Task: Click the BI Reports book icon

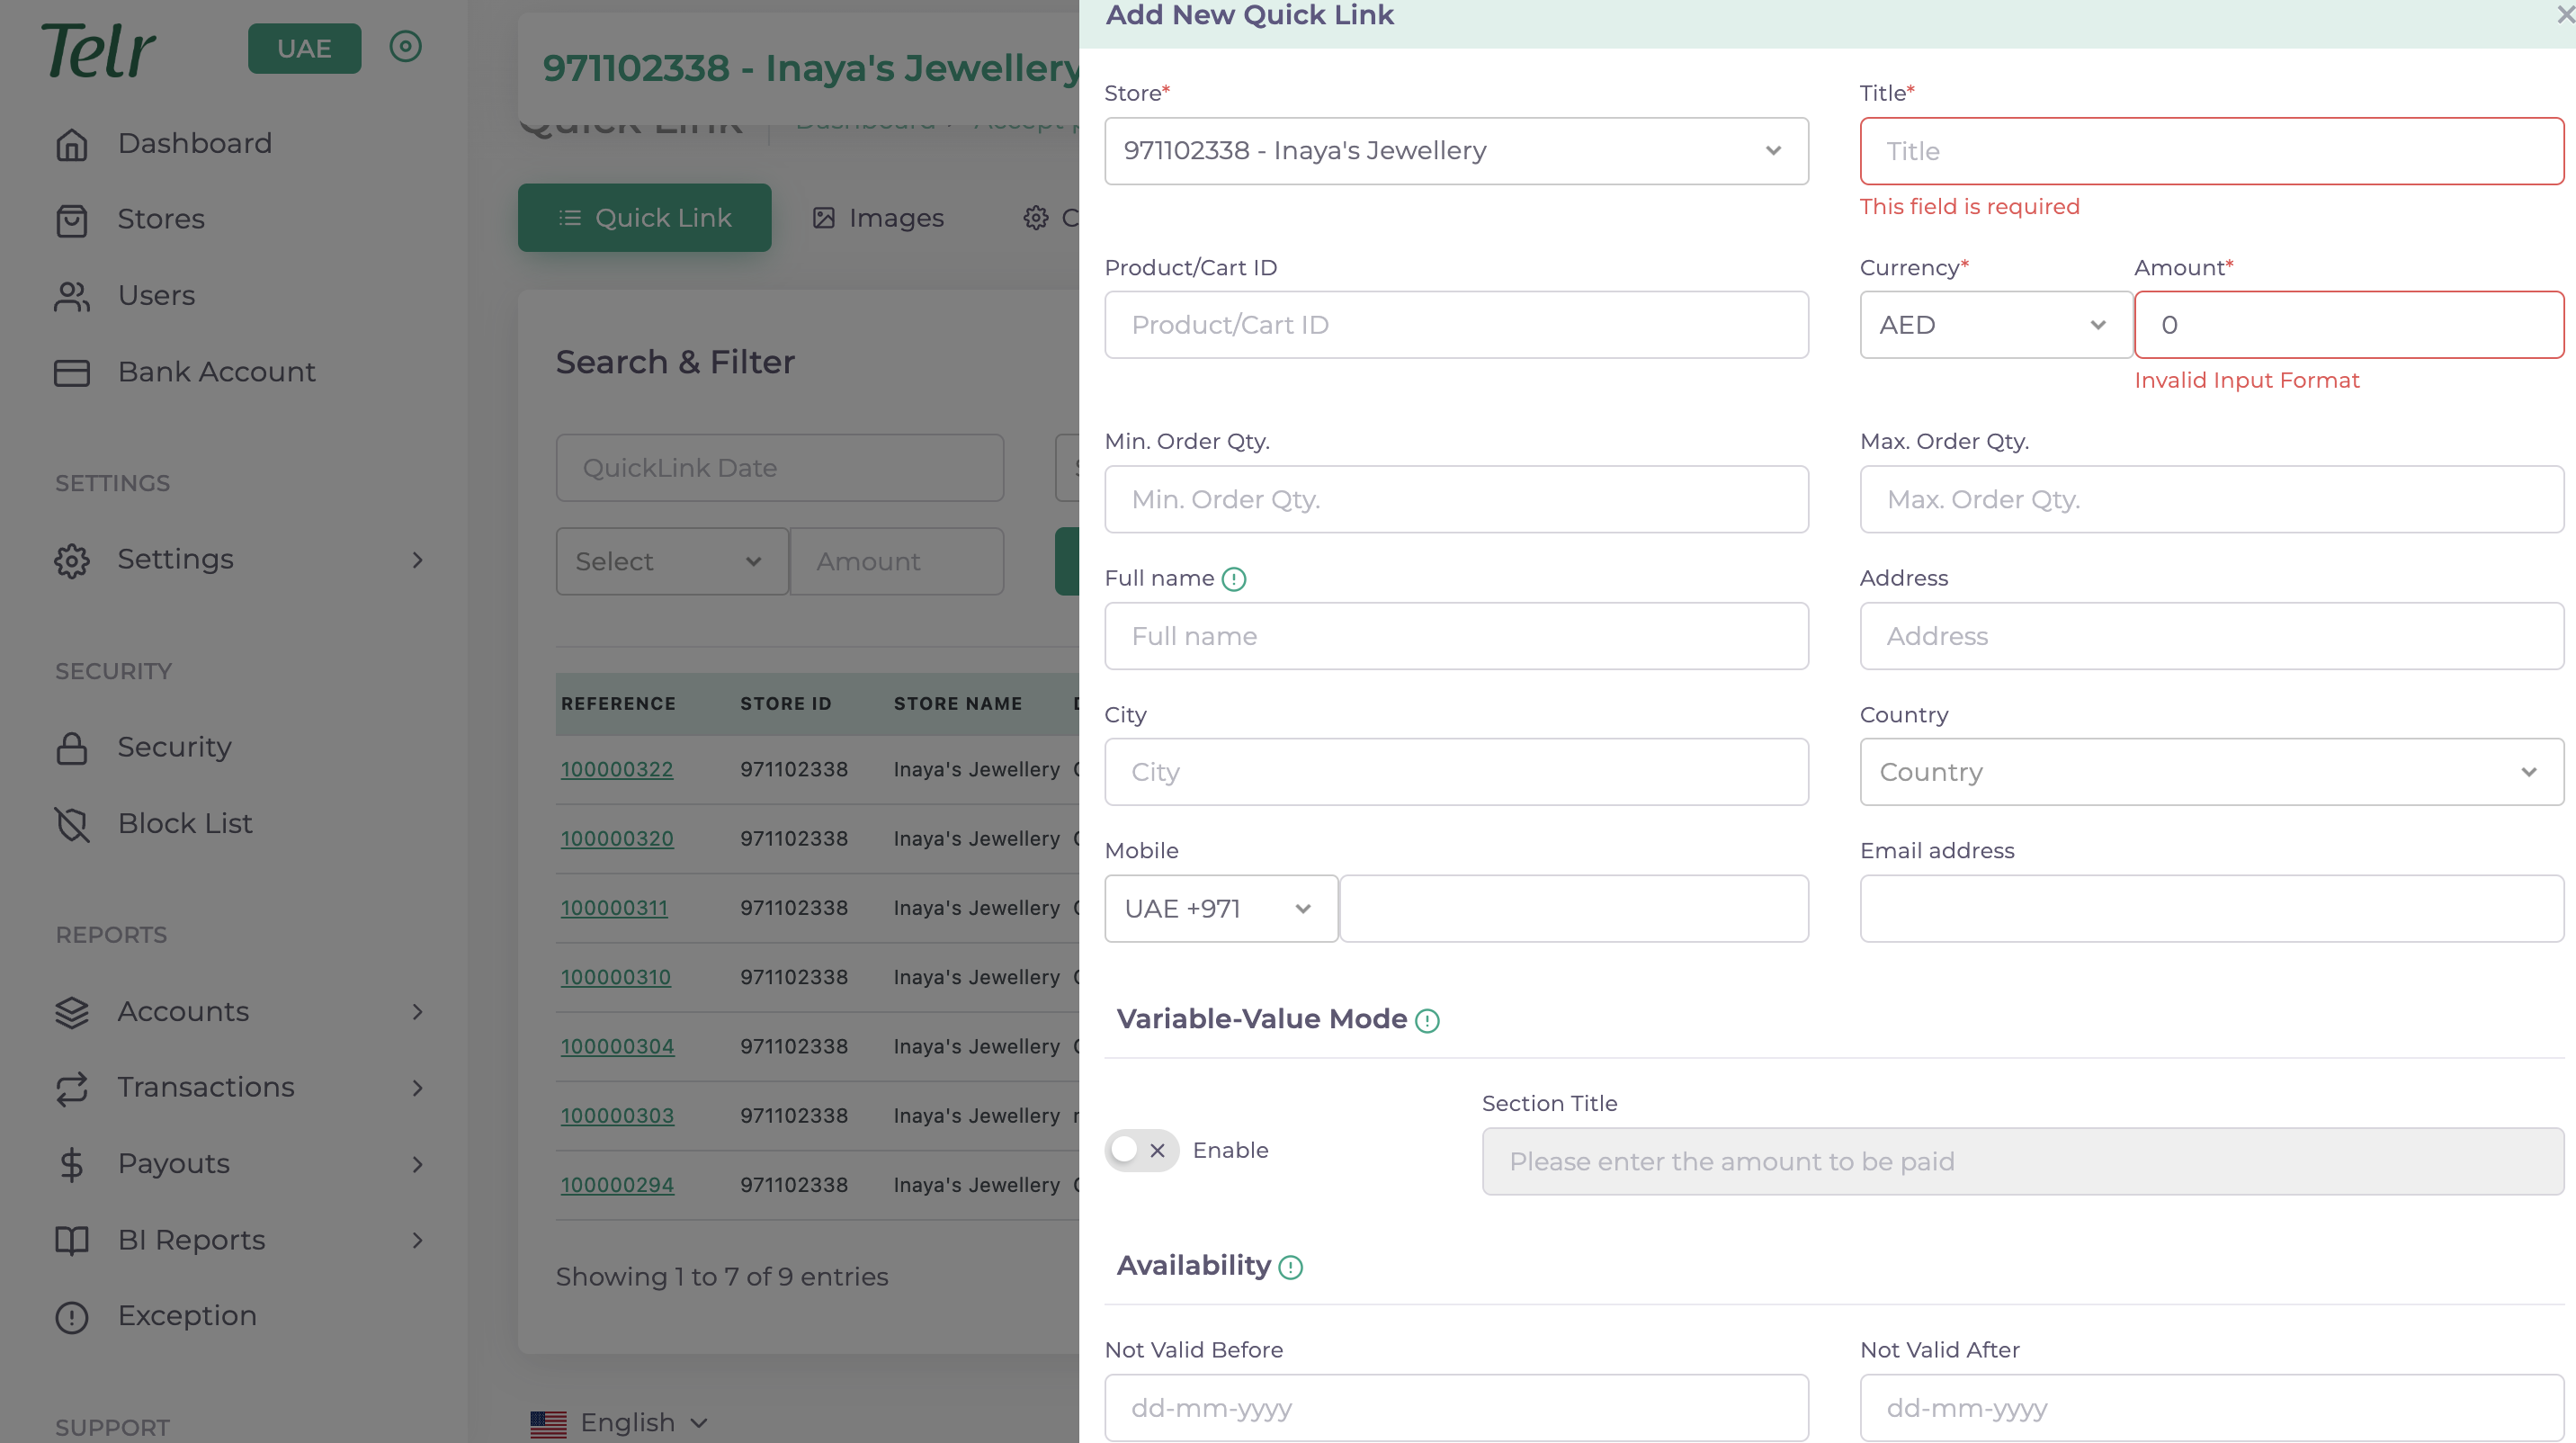Action: coord(72,1240)
